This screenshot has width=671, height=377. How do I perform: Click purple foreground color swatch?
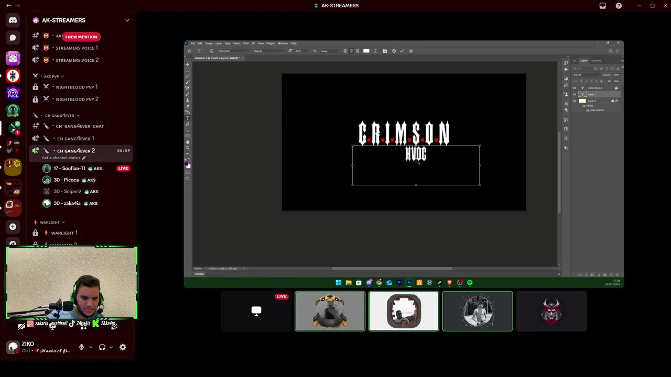coord(187,163)
